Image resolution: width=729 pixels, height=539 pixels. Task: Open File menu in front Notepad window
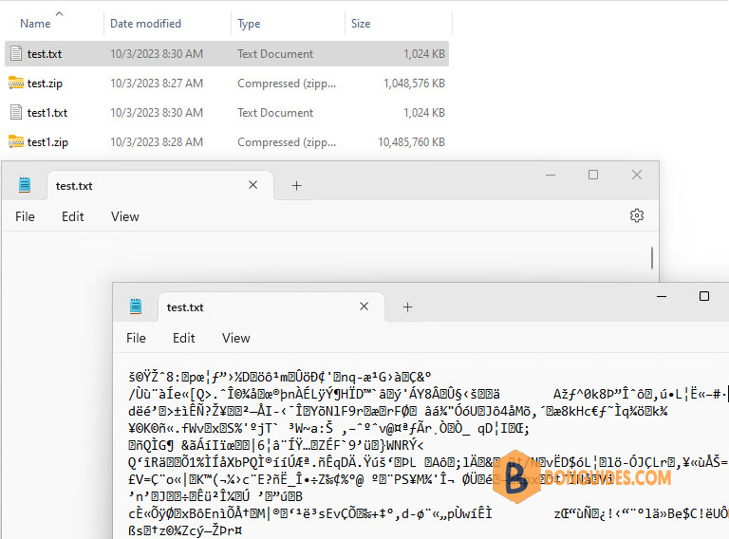pyautogui.click(x=137, y=338)
